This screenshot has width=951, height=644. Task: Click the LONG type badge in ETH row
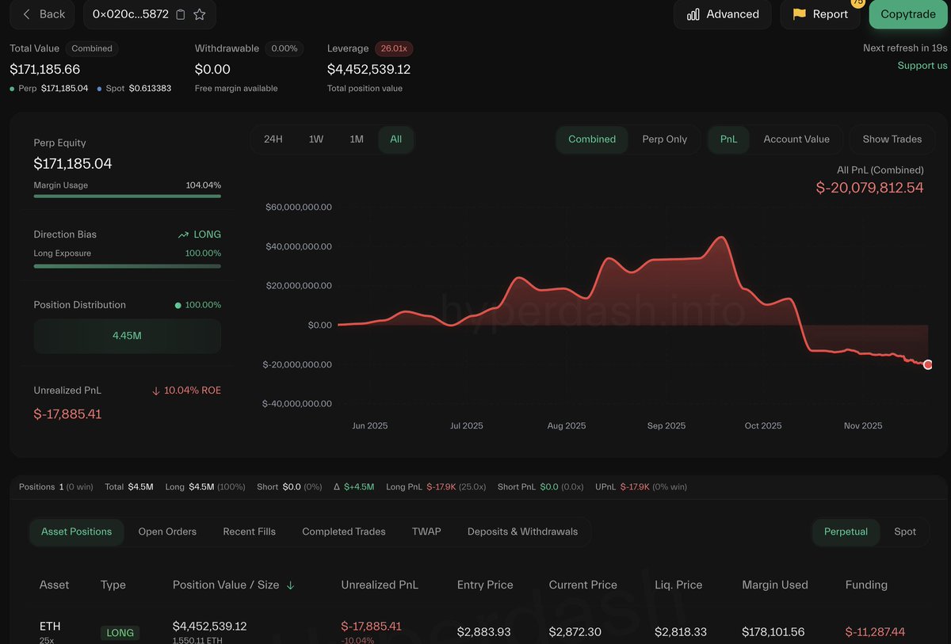[x=120, y=633]
